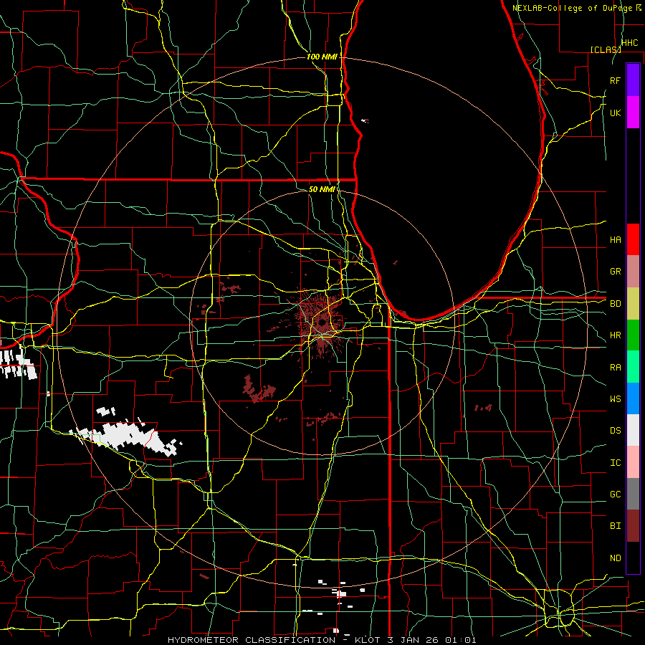The image size is (645, 645).
Task: Click the UK magenta legend swatch
Action: tap(633, 113)
